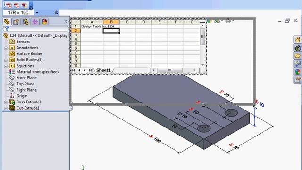Select column A header
This screenshot has width=302, height=170.
coord(92,22)
